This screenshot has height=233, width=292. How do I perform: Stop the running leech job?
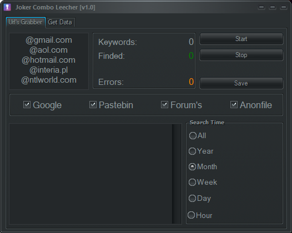(x=241, y=55)
